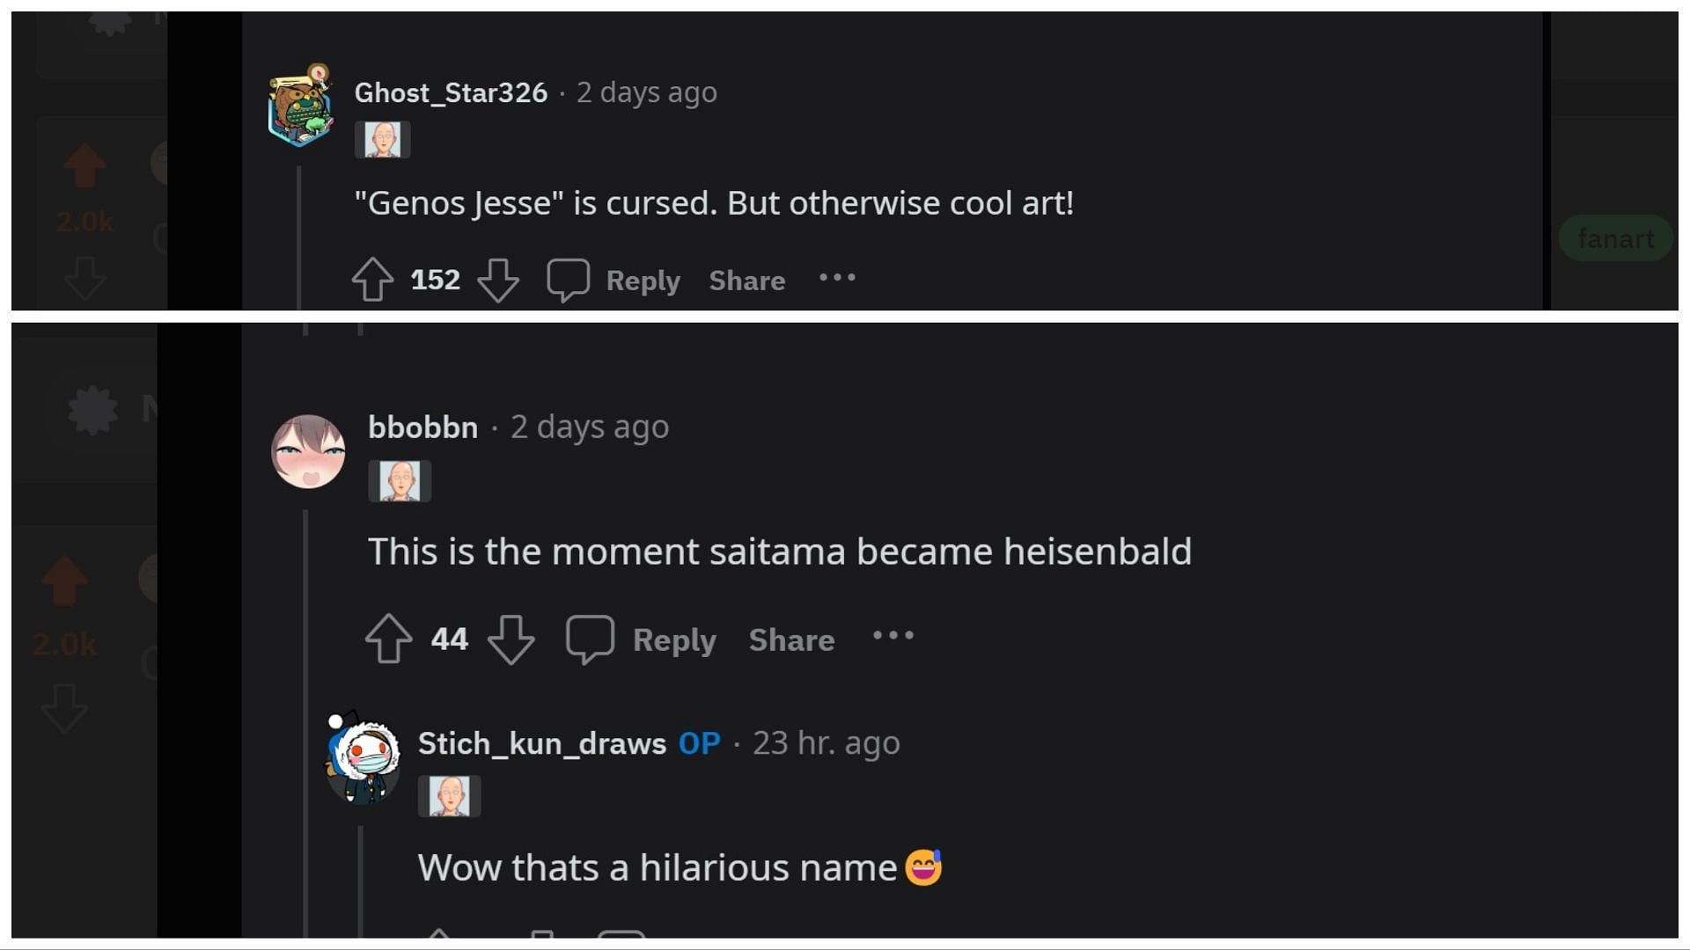Reply to the Ghost_Star326 comment
The image size is (1690, 950).
(643, 281)
